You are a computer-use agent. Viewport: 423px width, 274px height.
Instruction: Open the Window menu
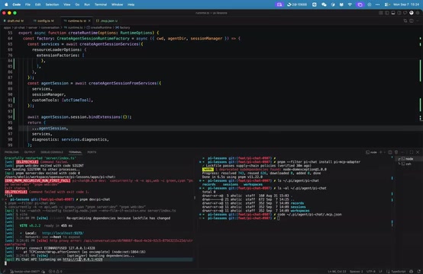click(x=117, y=5)
